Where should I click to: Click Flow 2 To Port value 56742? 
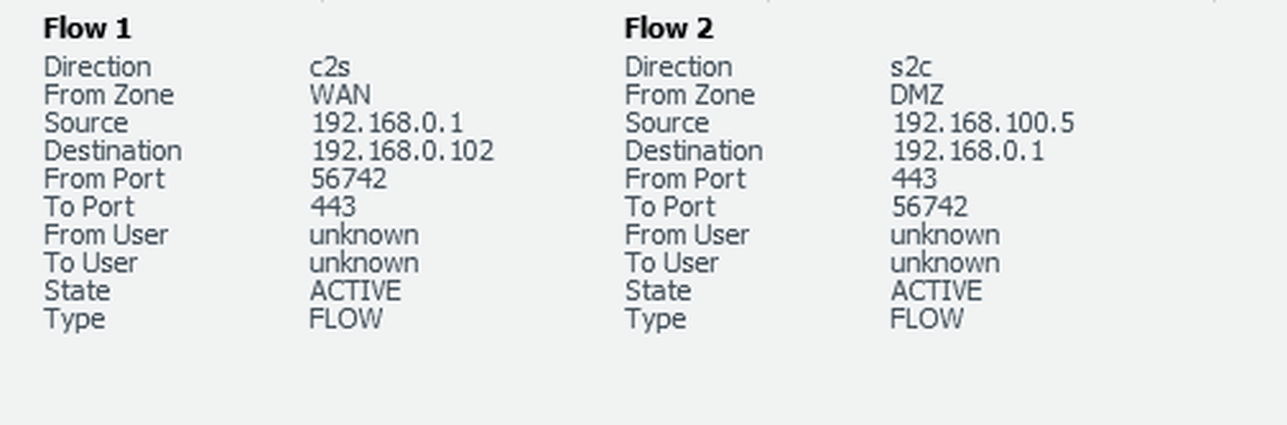(929, 207)
